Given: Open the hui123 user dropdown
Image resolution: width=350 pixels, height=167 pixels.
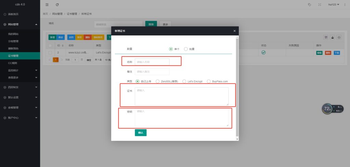Looking at the screenshot, I should click(334, 5).
